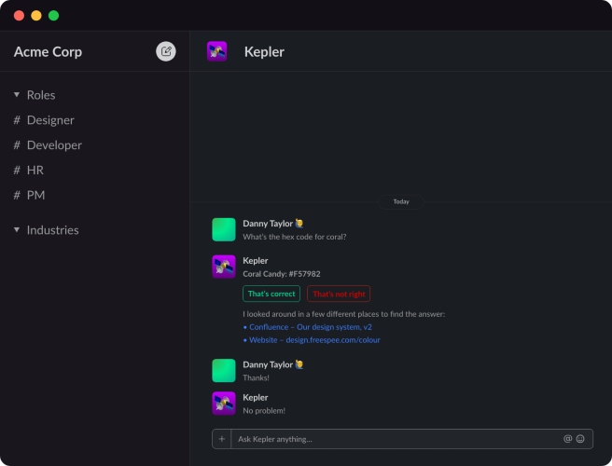Viewport: 612px width, 466px height.
Task: Click the emoji next to Danny Taylor's first message
Action: [x=299, y=223]
